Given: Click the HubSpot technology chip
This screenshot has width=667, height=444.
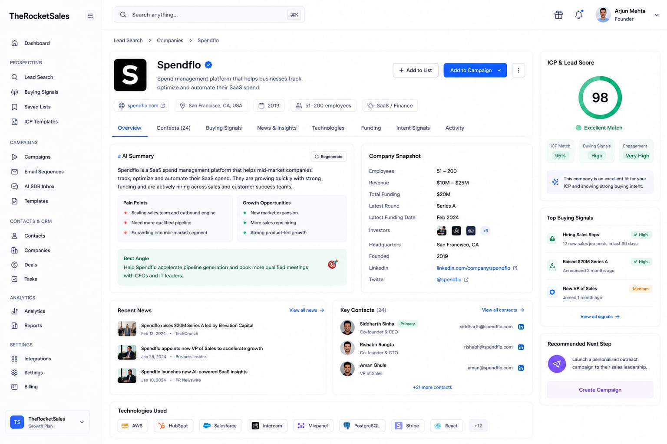Looking at the screenshot, I should (173, 426).
